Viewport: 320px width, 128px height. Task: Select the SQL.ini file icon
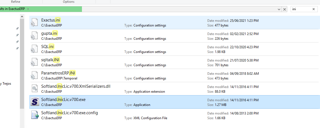point(34,49)
